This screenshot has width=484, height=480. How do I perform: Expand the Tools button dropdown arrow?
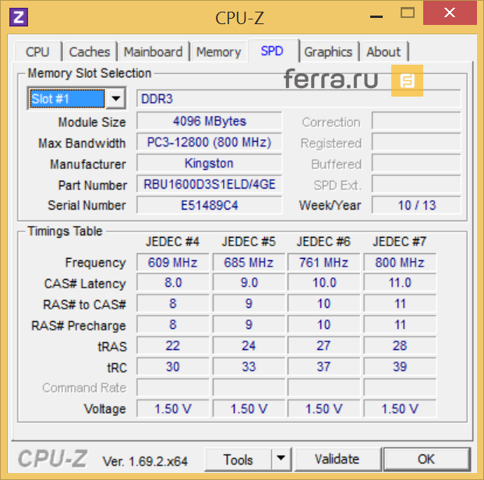coord(280,459)
